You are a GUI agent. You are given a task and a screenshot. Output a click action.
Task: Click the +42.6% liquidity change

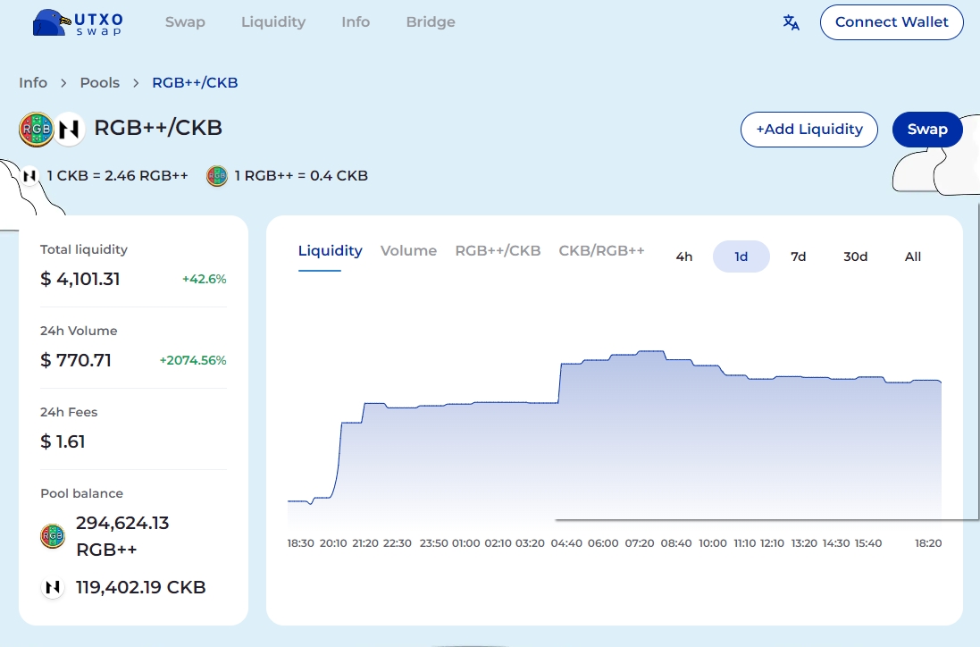(204, 279)
